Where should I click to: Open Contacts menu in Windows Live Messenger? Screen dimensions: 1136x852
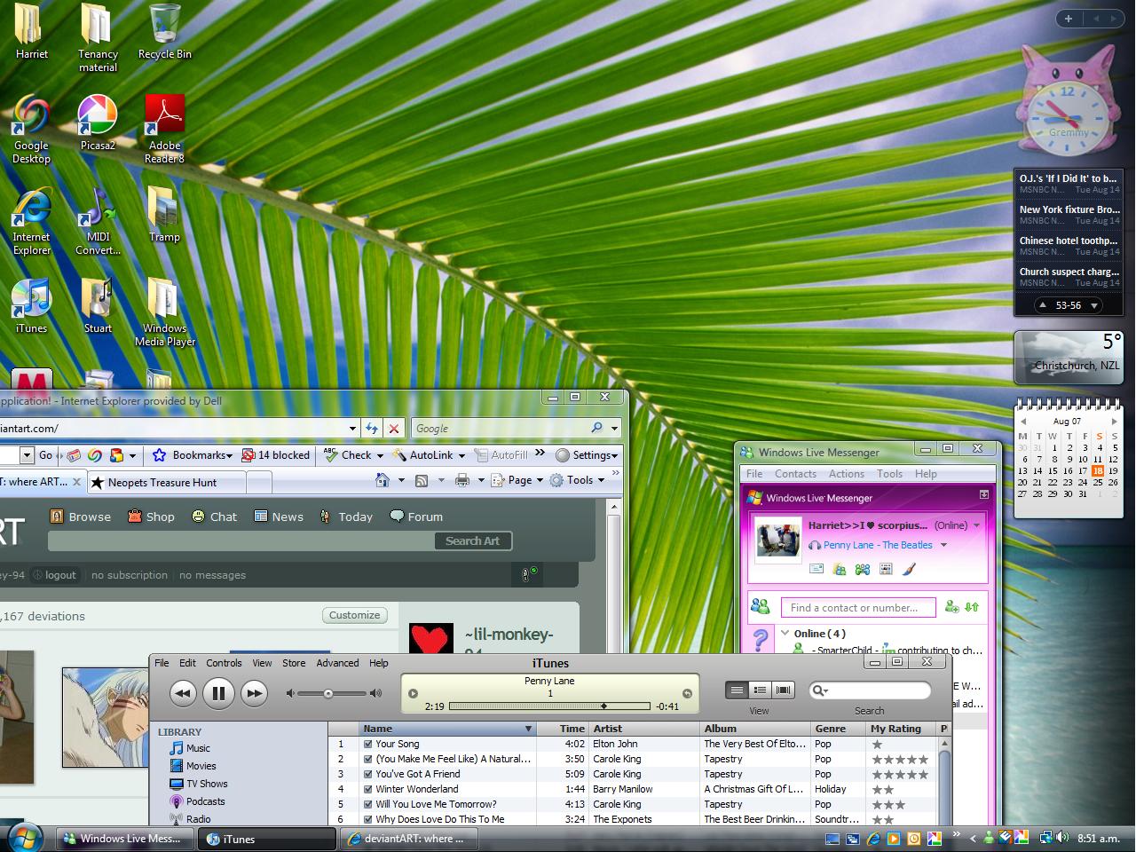click(795, 474)
